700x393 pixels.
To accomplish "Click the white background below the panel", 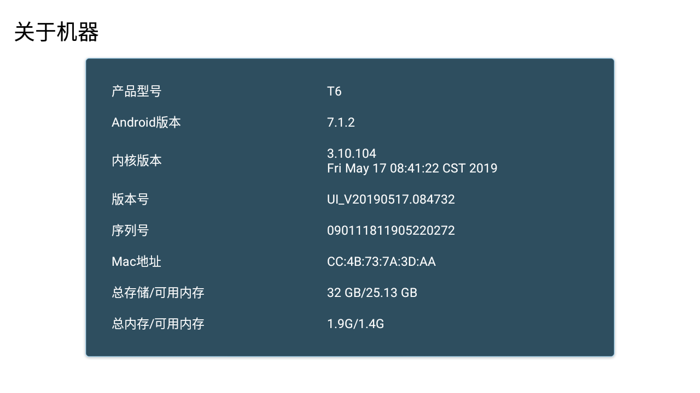I will [350, 376].
